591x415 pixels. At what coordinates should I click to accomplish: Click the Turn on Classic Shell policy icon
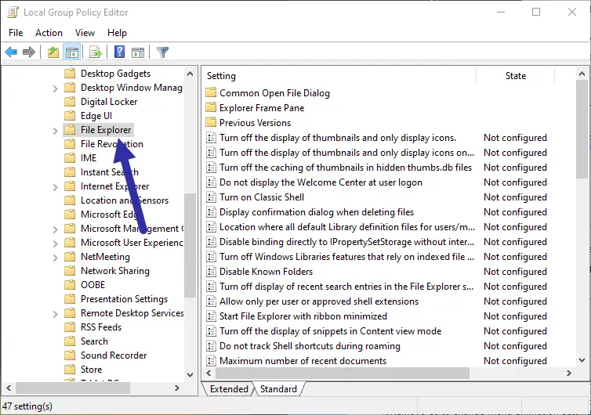tap(211, 197)
